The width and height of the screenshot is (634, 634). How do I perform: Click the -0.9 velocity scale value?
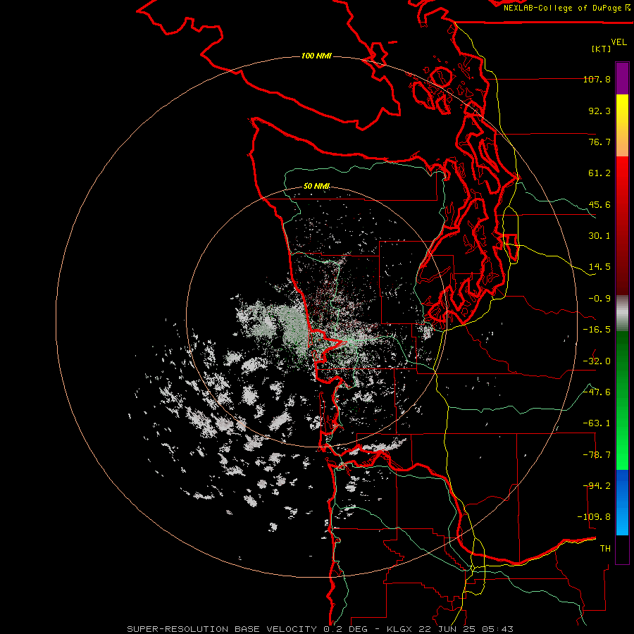599,299
